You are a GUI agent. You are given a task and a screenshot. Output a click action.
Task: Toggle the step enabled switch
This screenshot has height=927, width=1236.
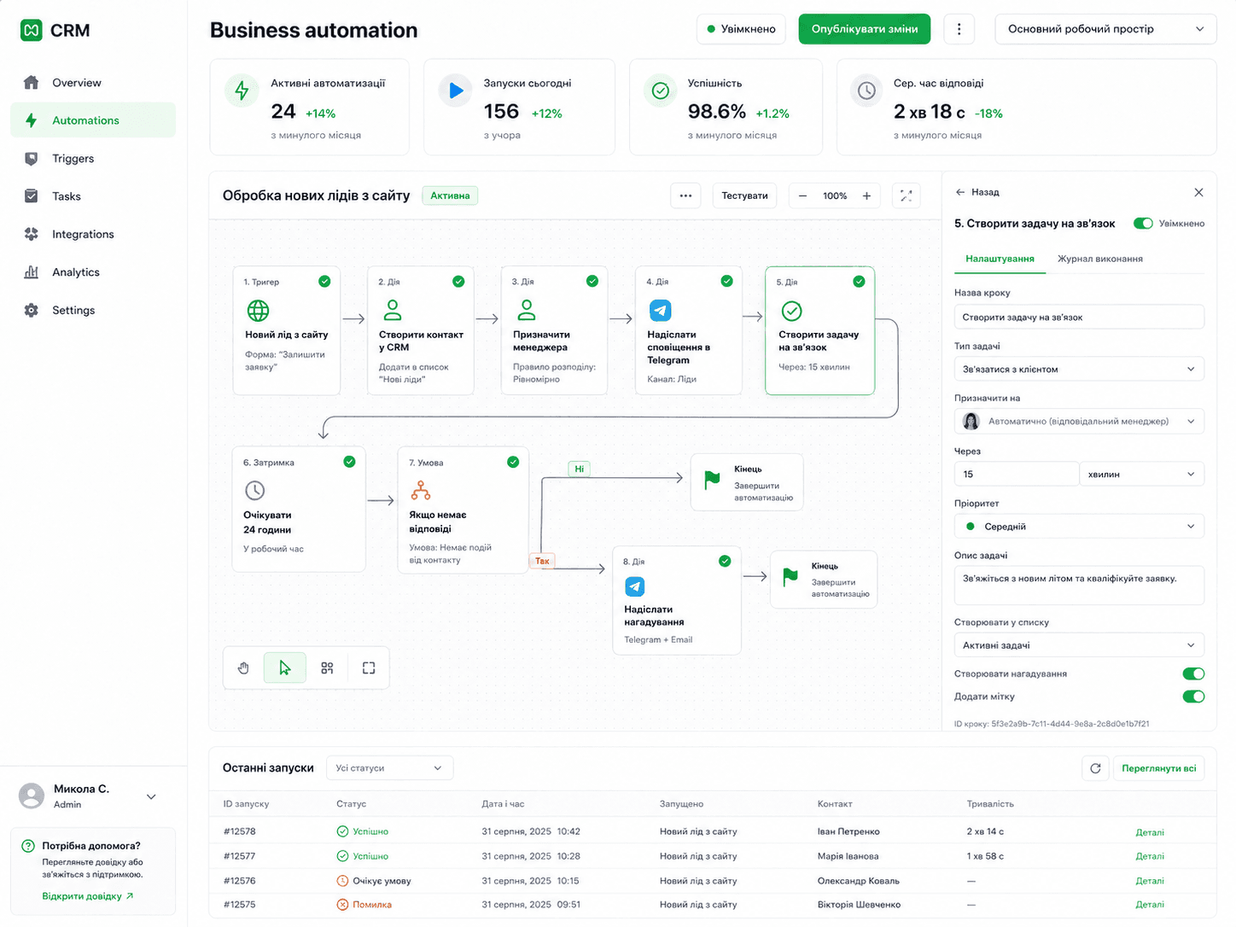[x=1143, y=224]
